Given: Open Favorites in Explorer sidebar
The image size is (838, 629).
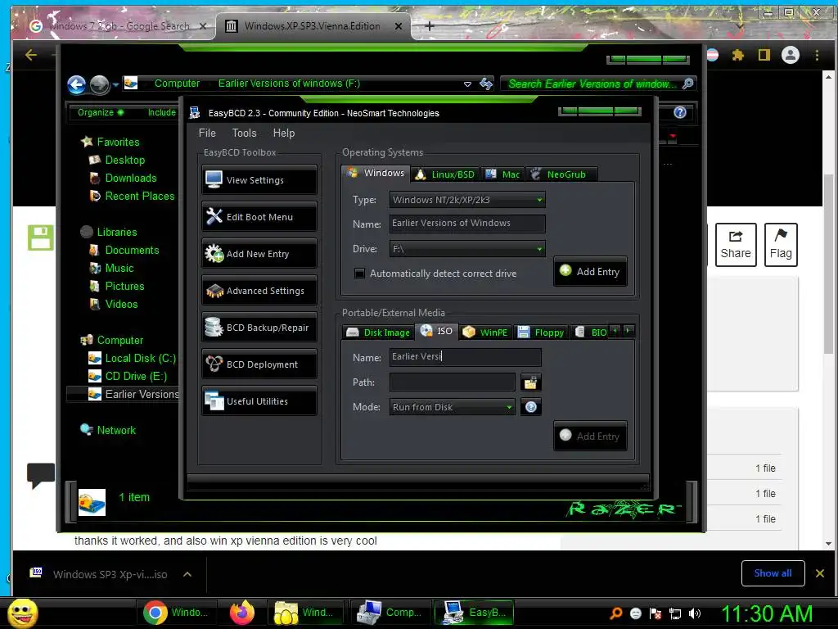Looking at the screenshot, I should 110,142.
